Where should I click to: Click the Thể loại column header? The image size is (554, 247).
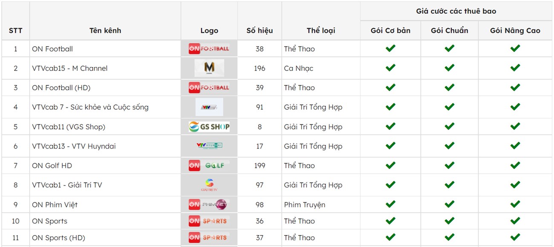[321, 30]
